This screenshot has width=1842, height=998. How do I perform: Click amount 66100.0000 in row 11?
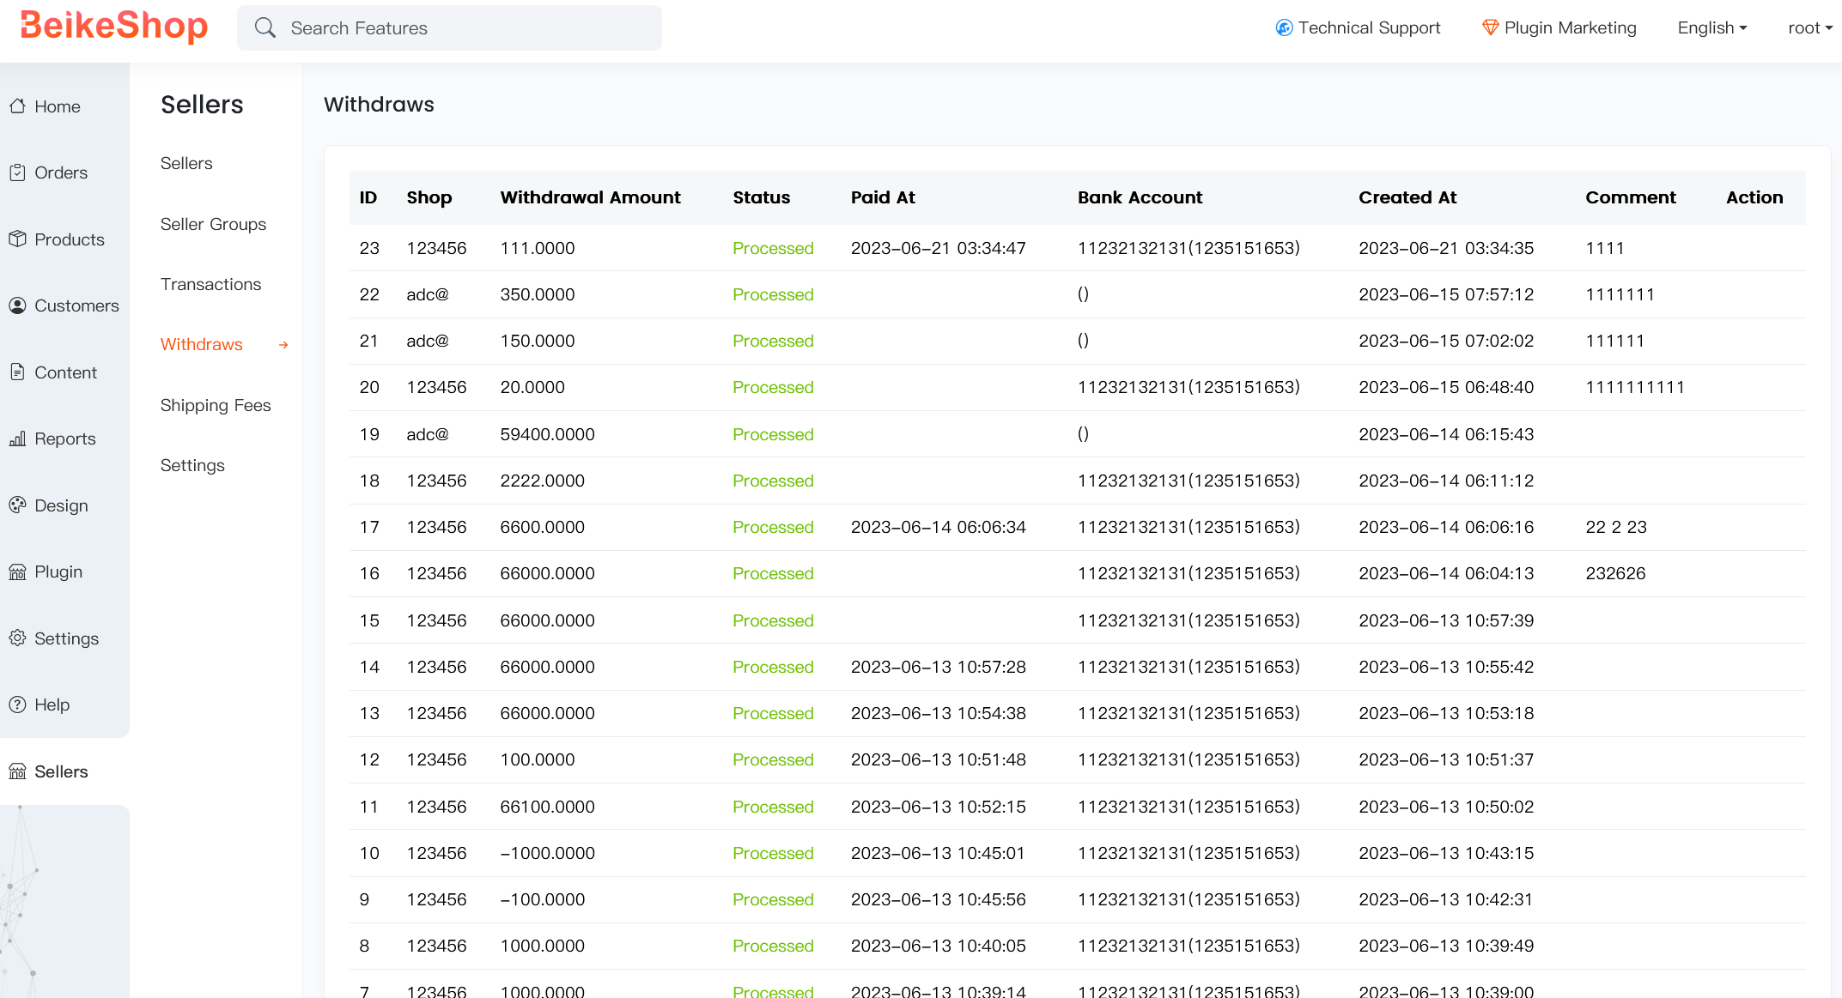[547, 807]
